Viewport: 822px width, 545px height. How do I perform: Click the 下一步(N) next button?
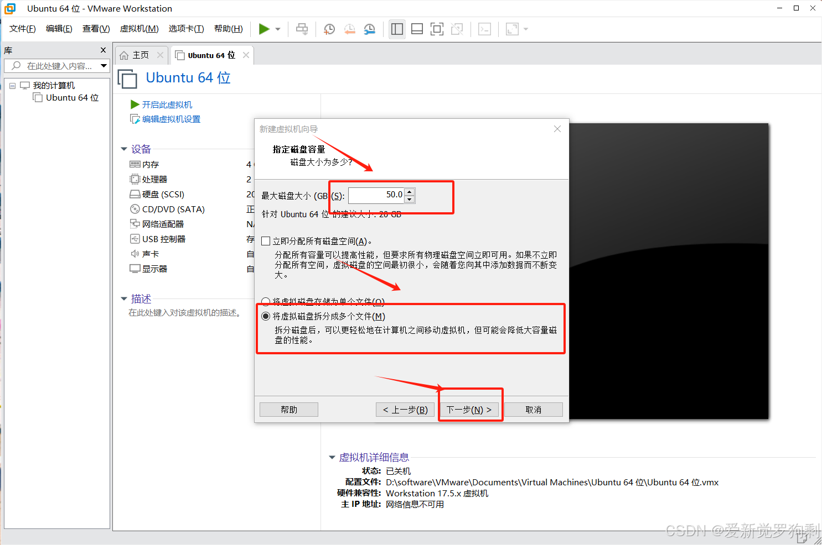(469, 410)
